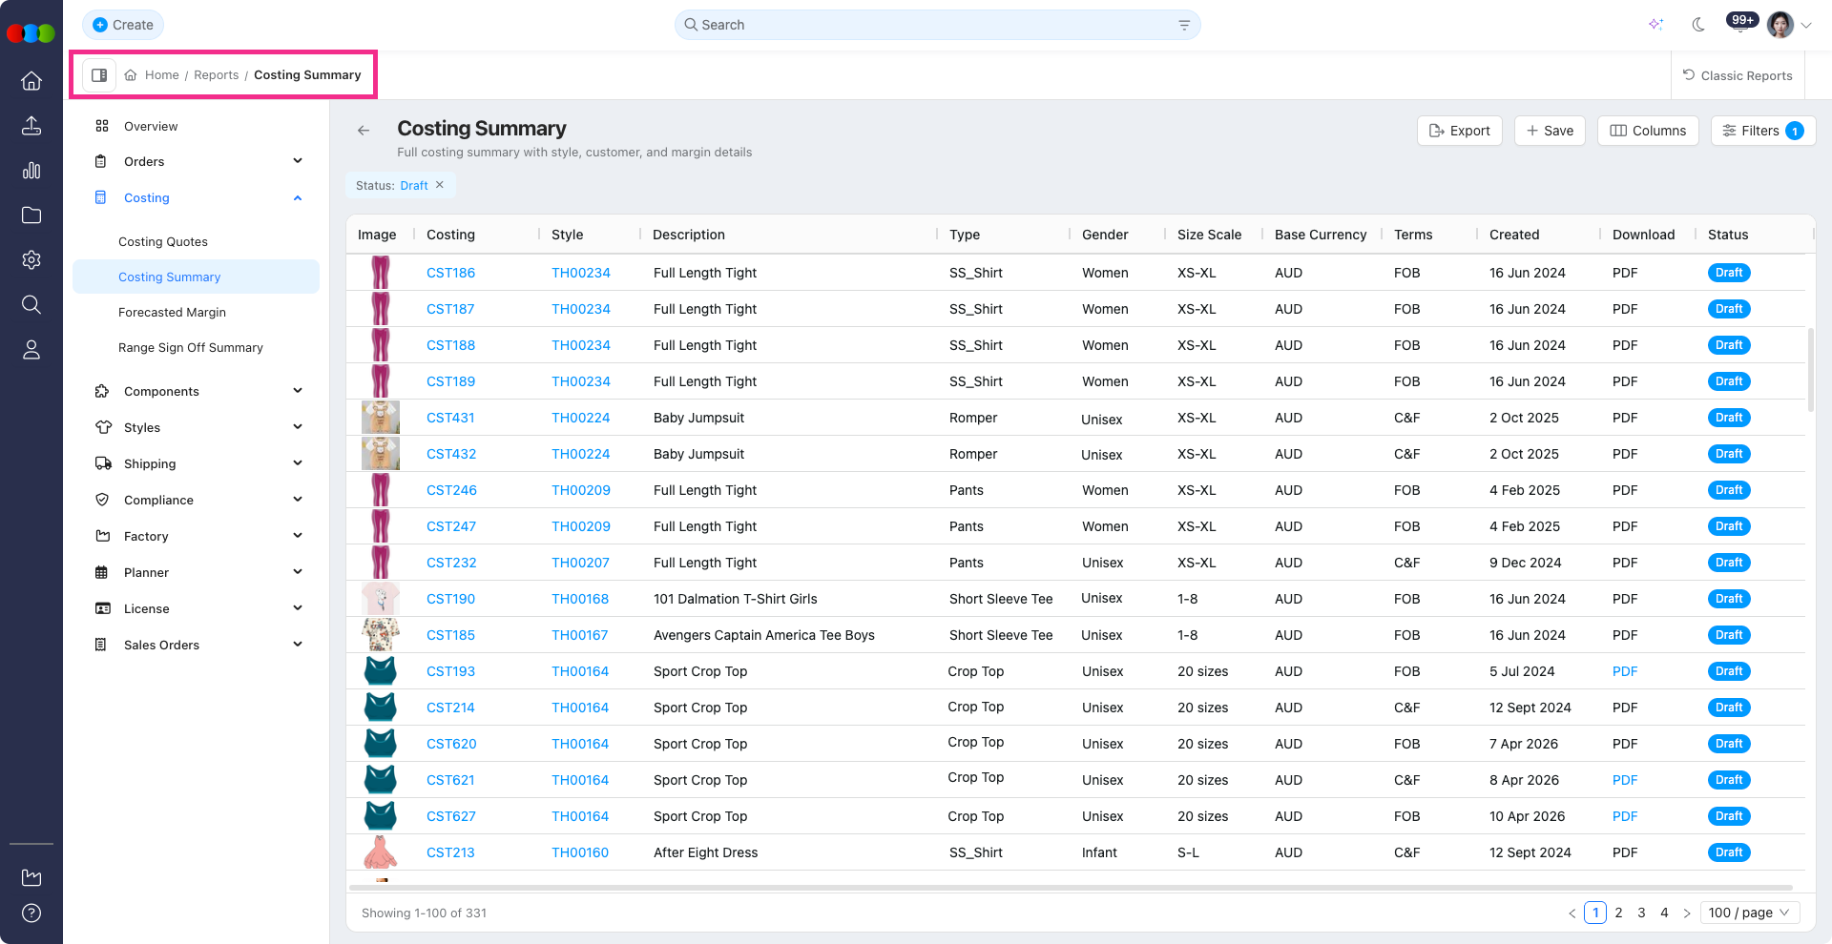Expand the Planner section
Screen dimensions: 1832x944
pyautogui.click(x=197, y=572)
